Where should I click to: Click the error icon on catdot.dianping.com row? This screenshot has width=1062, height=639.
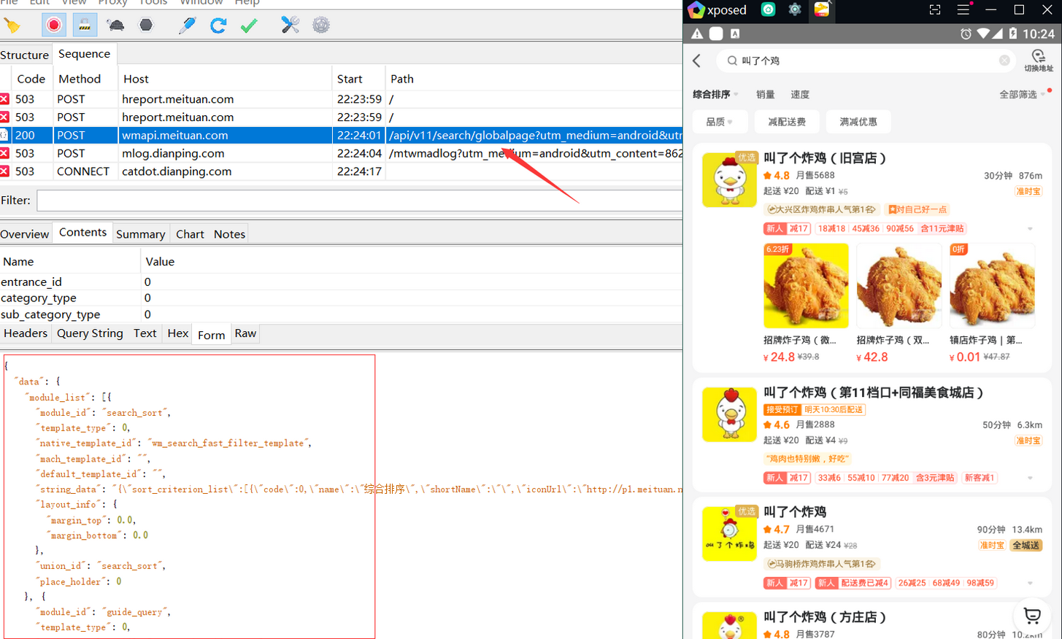coord(4,171)
